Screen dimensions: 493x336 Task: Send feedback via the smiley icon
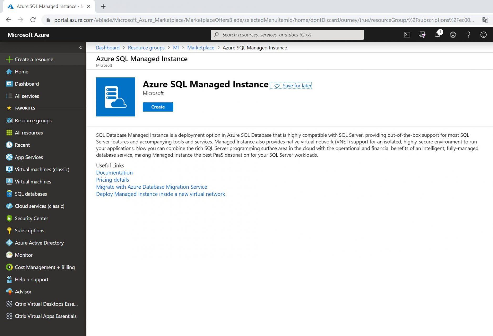click(483, 34)
